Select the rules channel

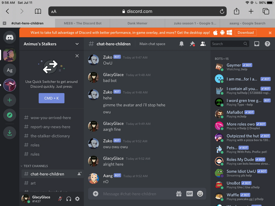tap(35, 154)
